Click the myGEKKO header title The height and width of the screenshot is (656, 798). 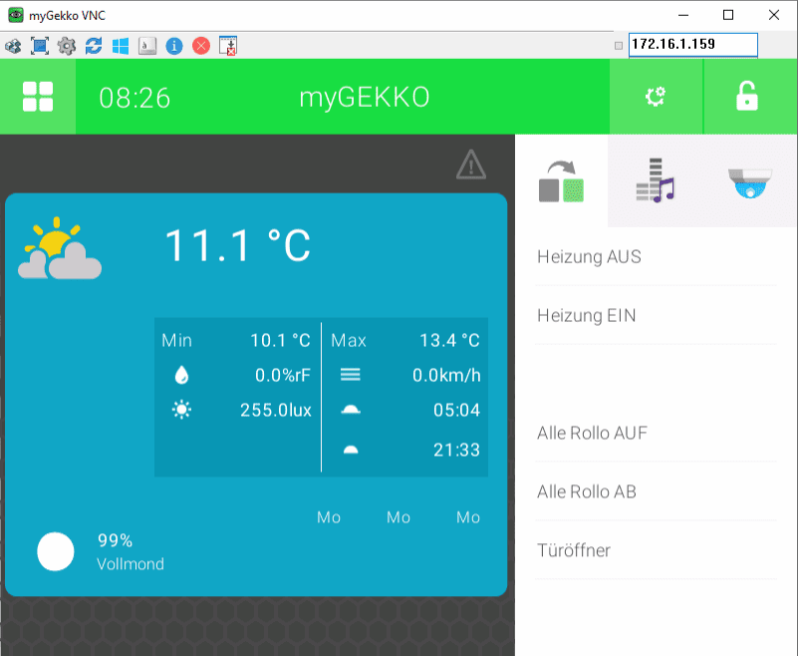click(x=365, y=98)
